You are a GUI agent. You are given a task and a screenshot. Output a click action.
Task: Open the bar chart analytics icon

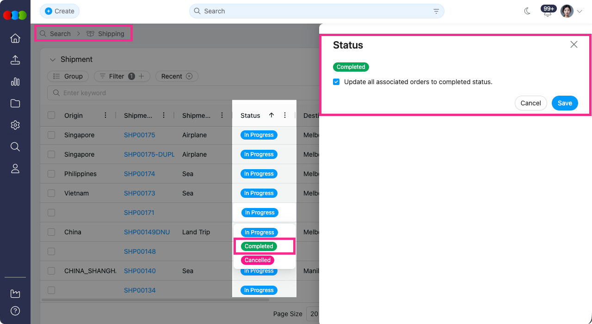[x=15, y=82]
